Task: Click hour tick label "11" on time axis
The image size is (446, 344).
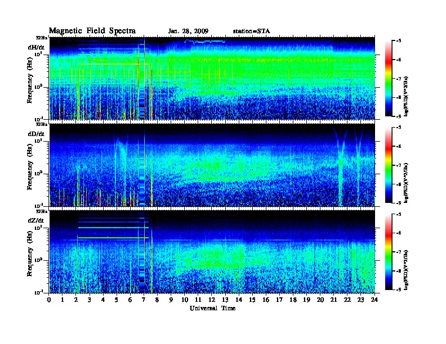Action: click(x=198, y=300)
